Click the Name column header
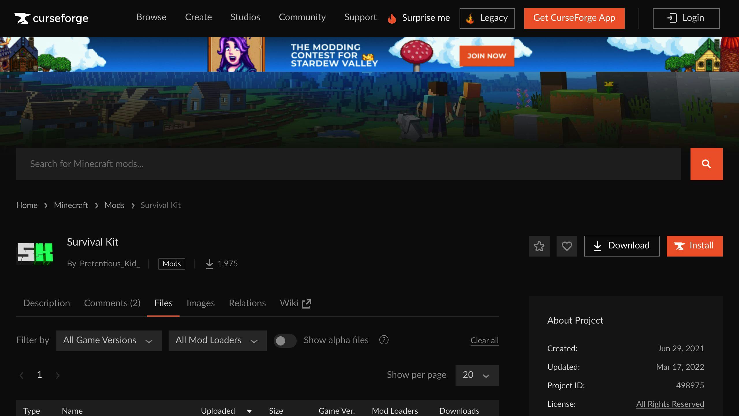The width and height of the screenshot is (739, 416). click(x=72, y=411)
